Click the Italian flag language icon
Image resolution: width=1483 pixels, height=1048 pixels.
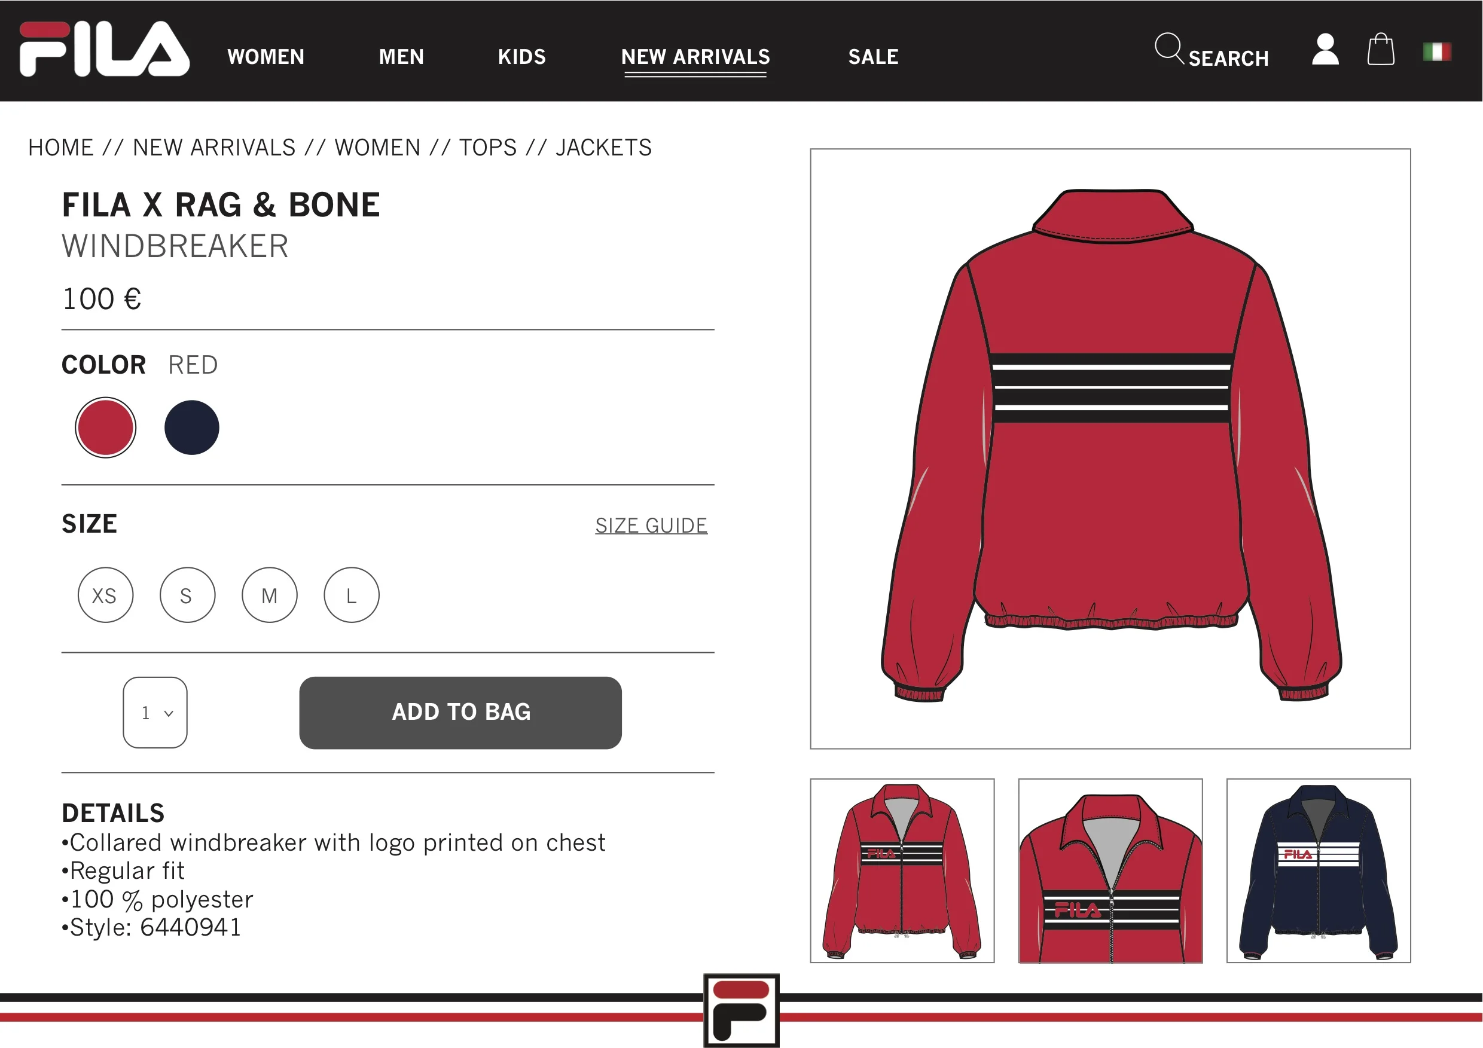point(1437,51)
